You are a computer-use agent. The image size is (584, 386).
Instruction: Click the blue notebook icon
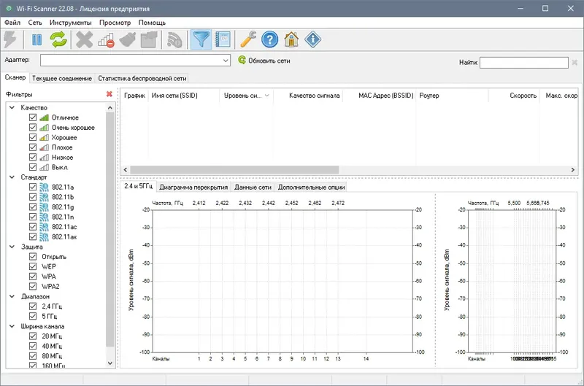click(223, 39)
